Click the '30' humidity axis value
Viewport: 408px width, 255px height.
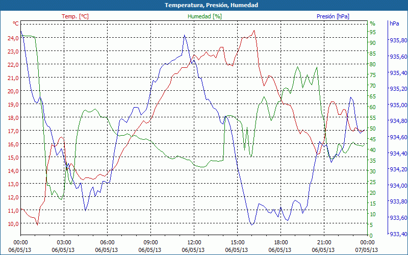(x=373, y=171)
